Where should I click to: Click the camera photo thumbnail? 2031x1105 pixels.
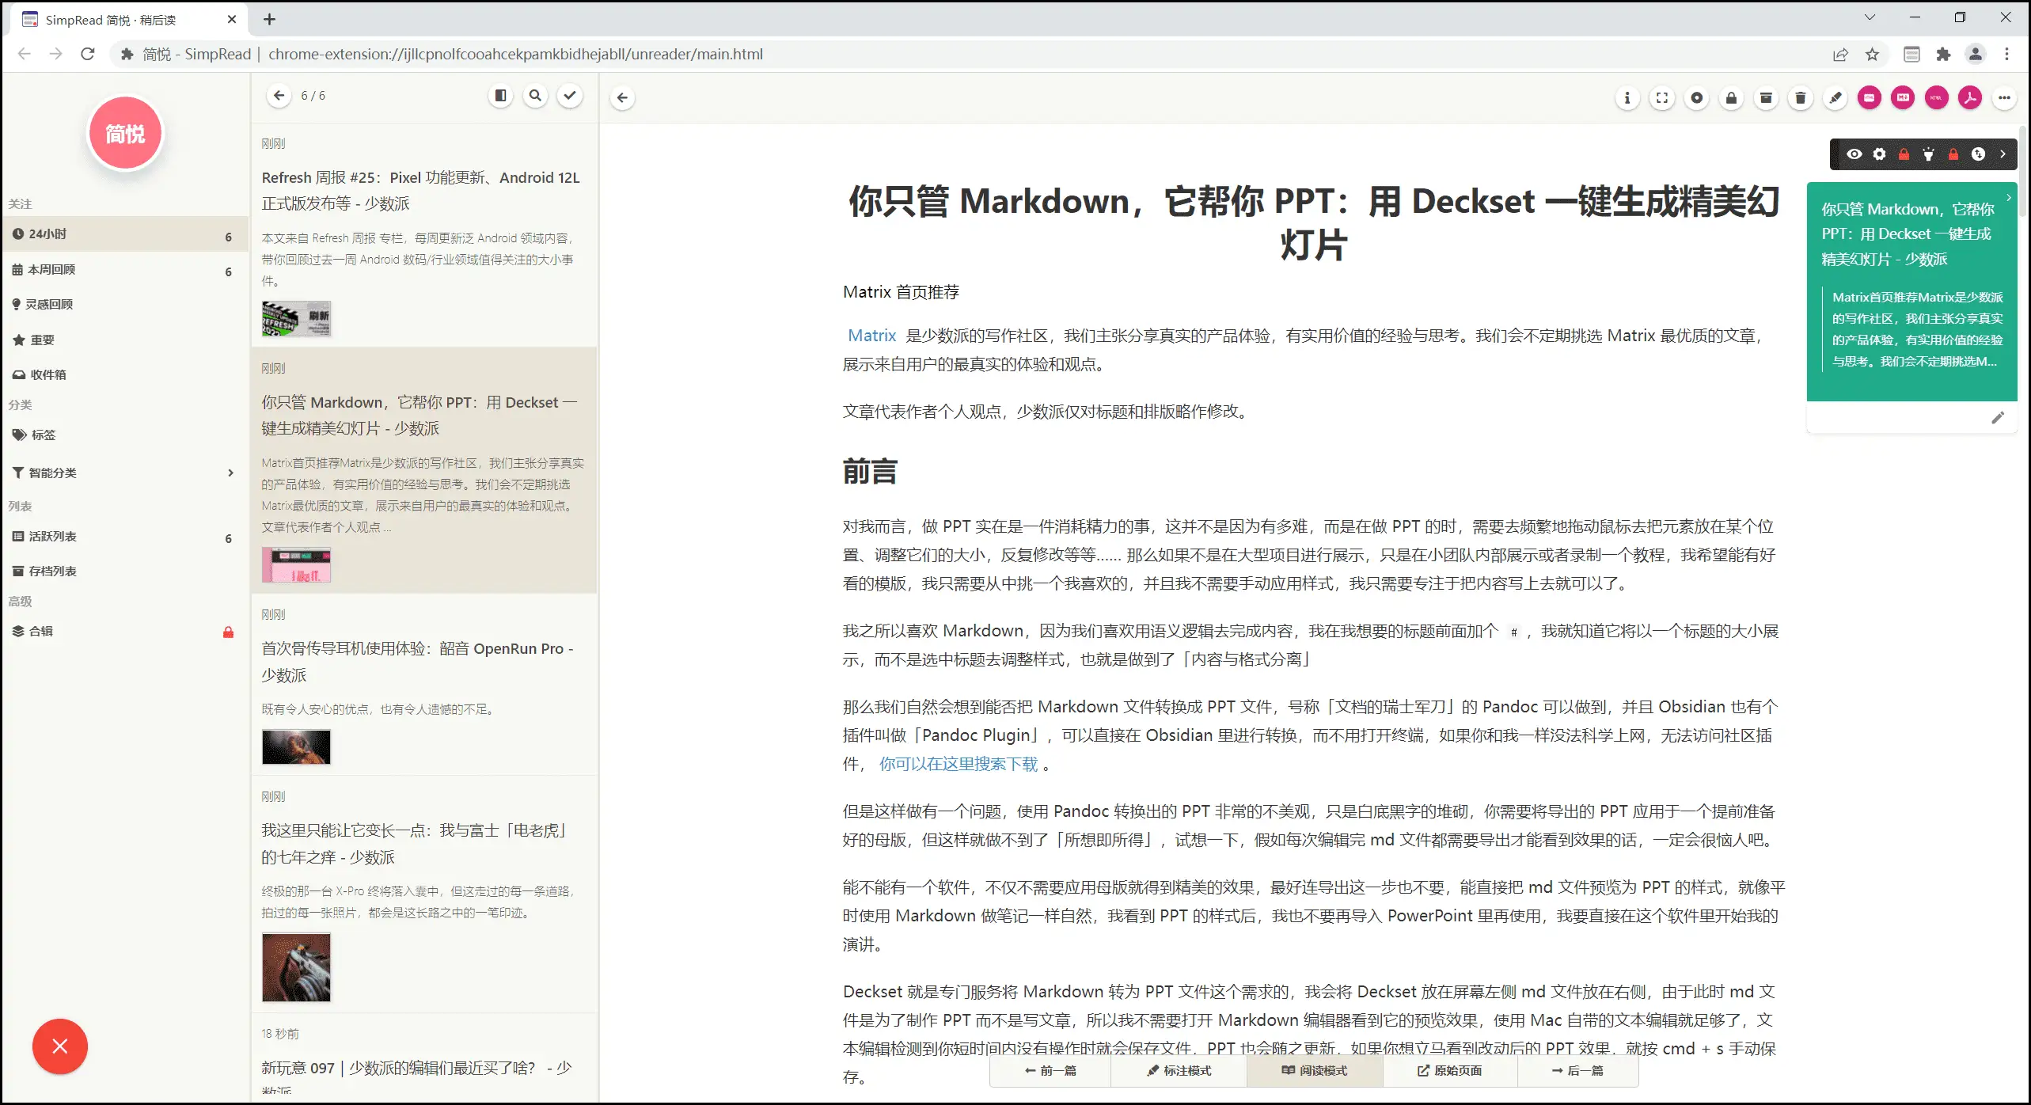(297, 967)
